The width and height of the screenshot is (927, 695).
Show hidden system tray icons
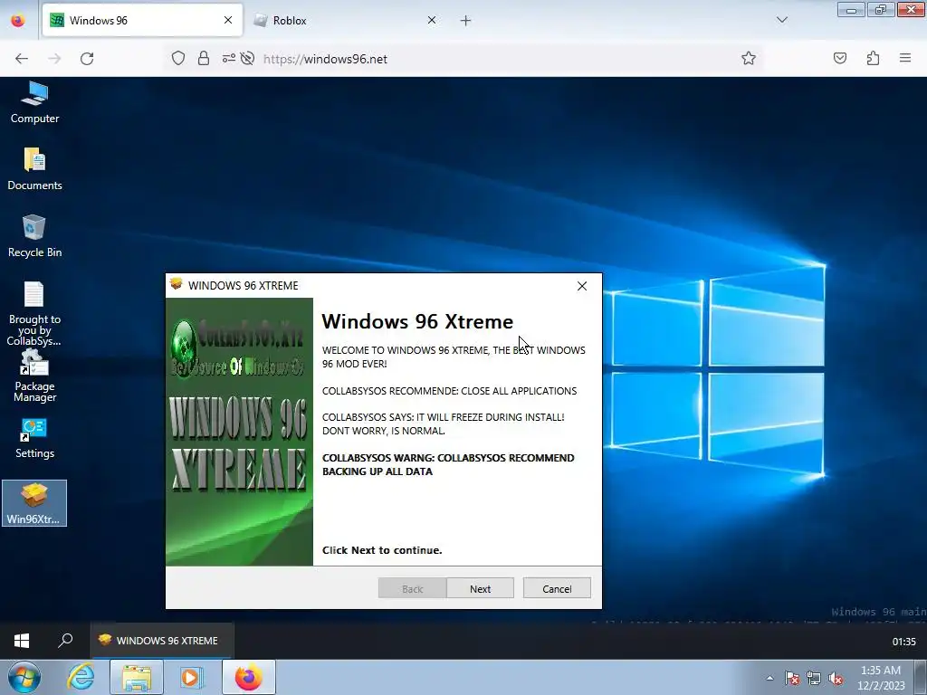point(769,678)
